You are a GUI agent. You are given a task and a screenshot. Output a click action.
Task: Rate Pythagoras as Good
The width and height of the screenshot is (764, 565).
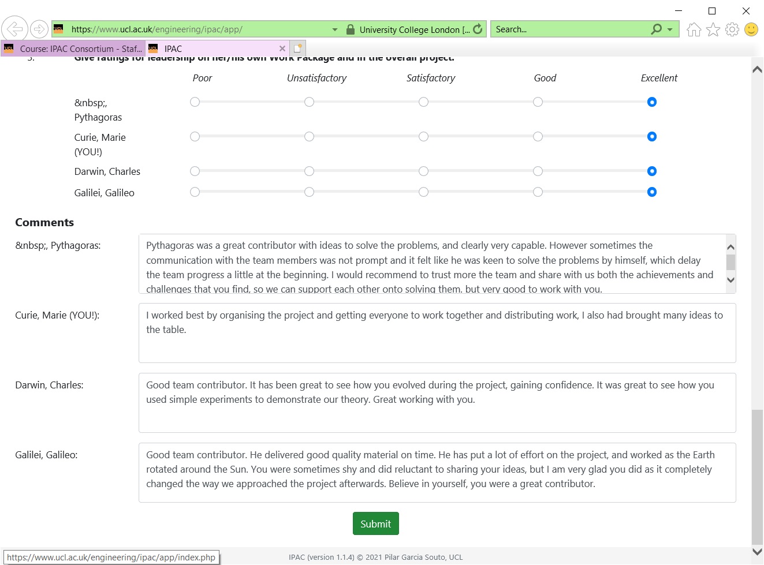tap(538, 102)
